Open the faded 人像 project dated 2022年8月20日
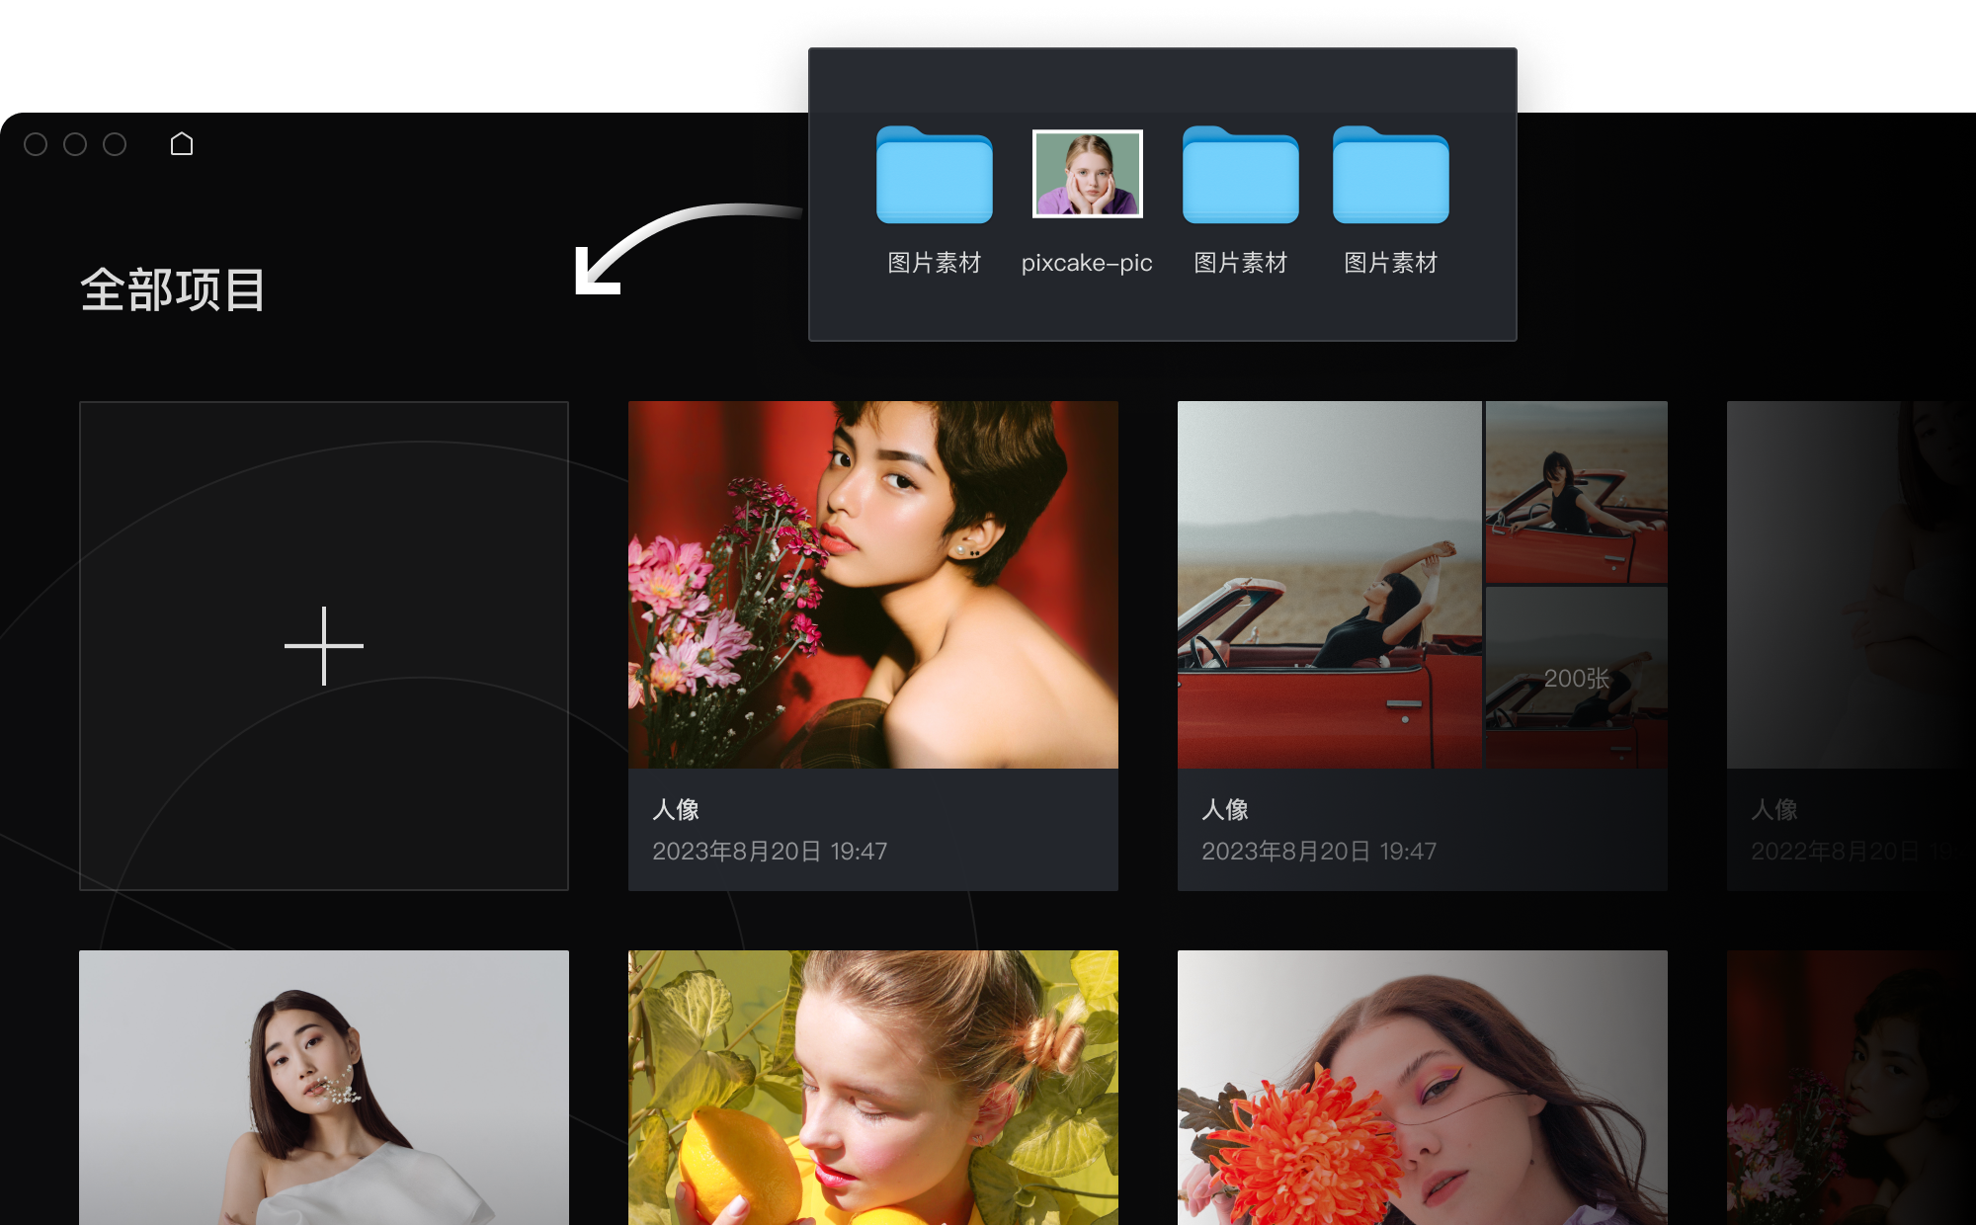The height and width of the screenshot is (1225, 1976). [1852, 646]
